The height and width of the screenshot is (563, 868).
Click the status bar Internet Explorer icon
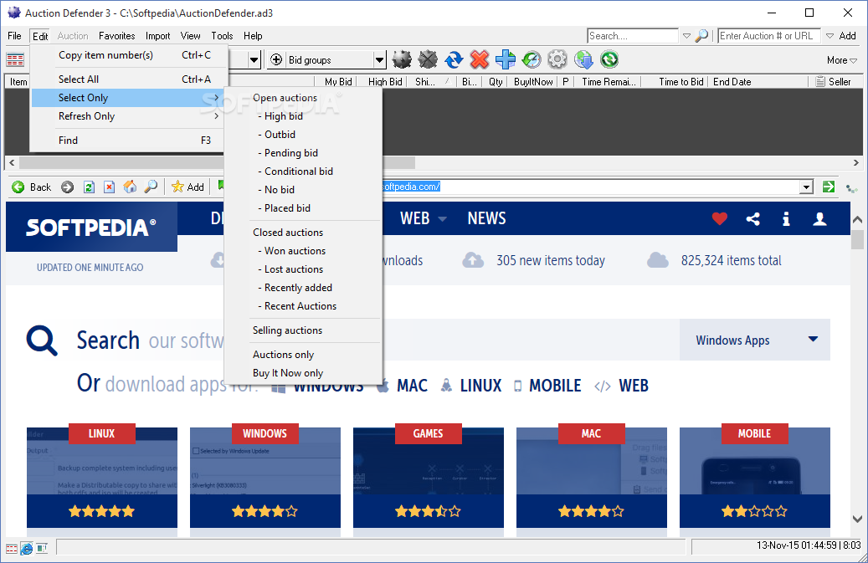click(27, 549)
